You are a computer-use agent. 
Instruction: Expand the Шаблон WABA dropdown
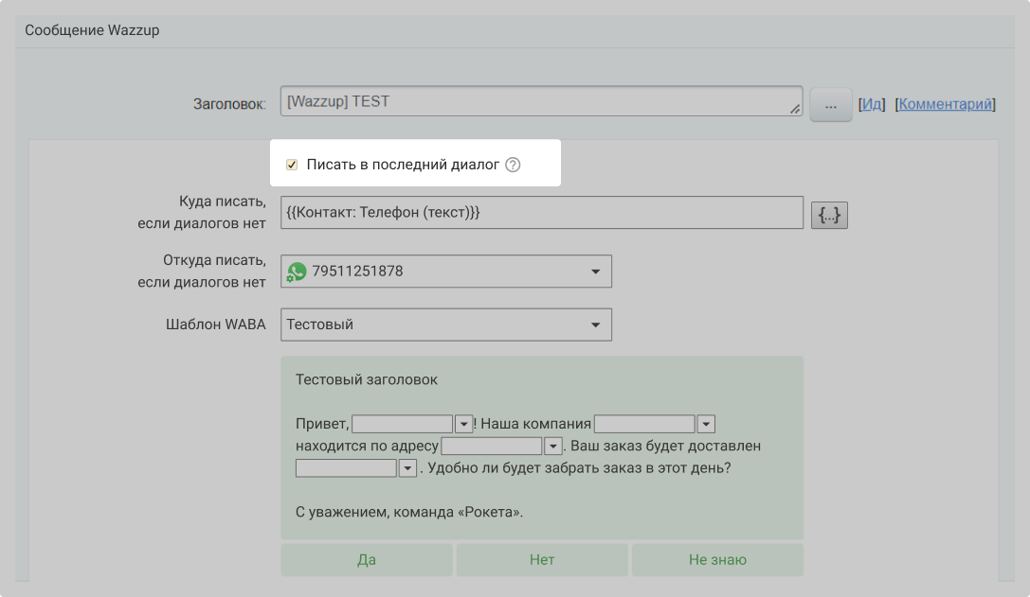point(595,325)
